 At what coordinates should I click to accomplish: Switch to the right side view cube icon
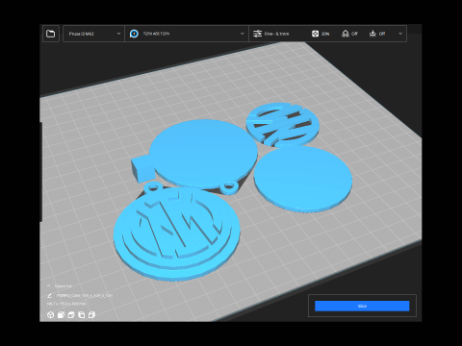(91, 315)
